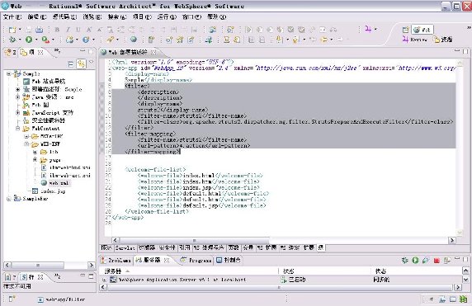Viewport: 472px width, 306px height.
Task: Click the purple diagram icon in the top toolbar
Action: (368, 29)
